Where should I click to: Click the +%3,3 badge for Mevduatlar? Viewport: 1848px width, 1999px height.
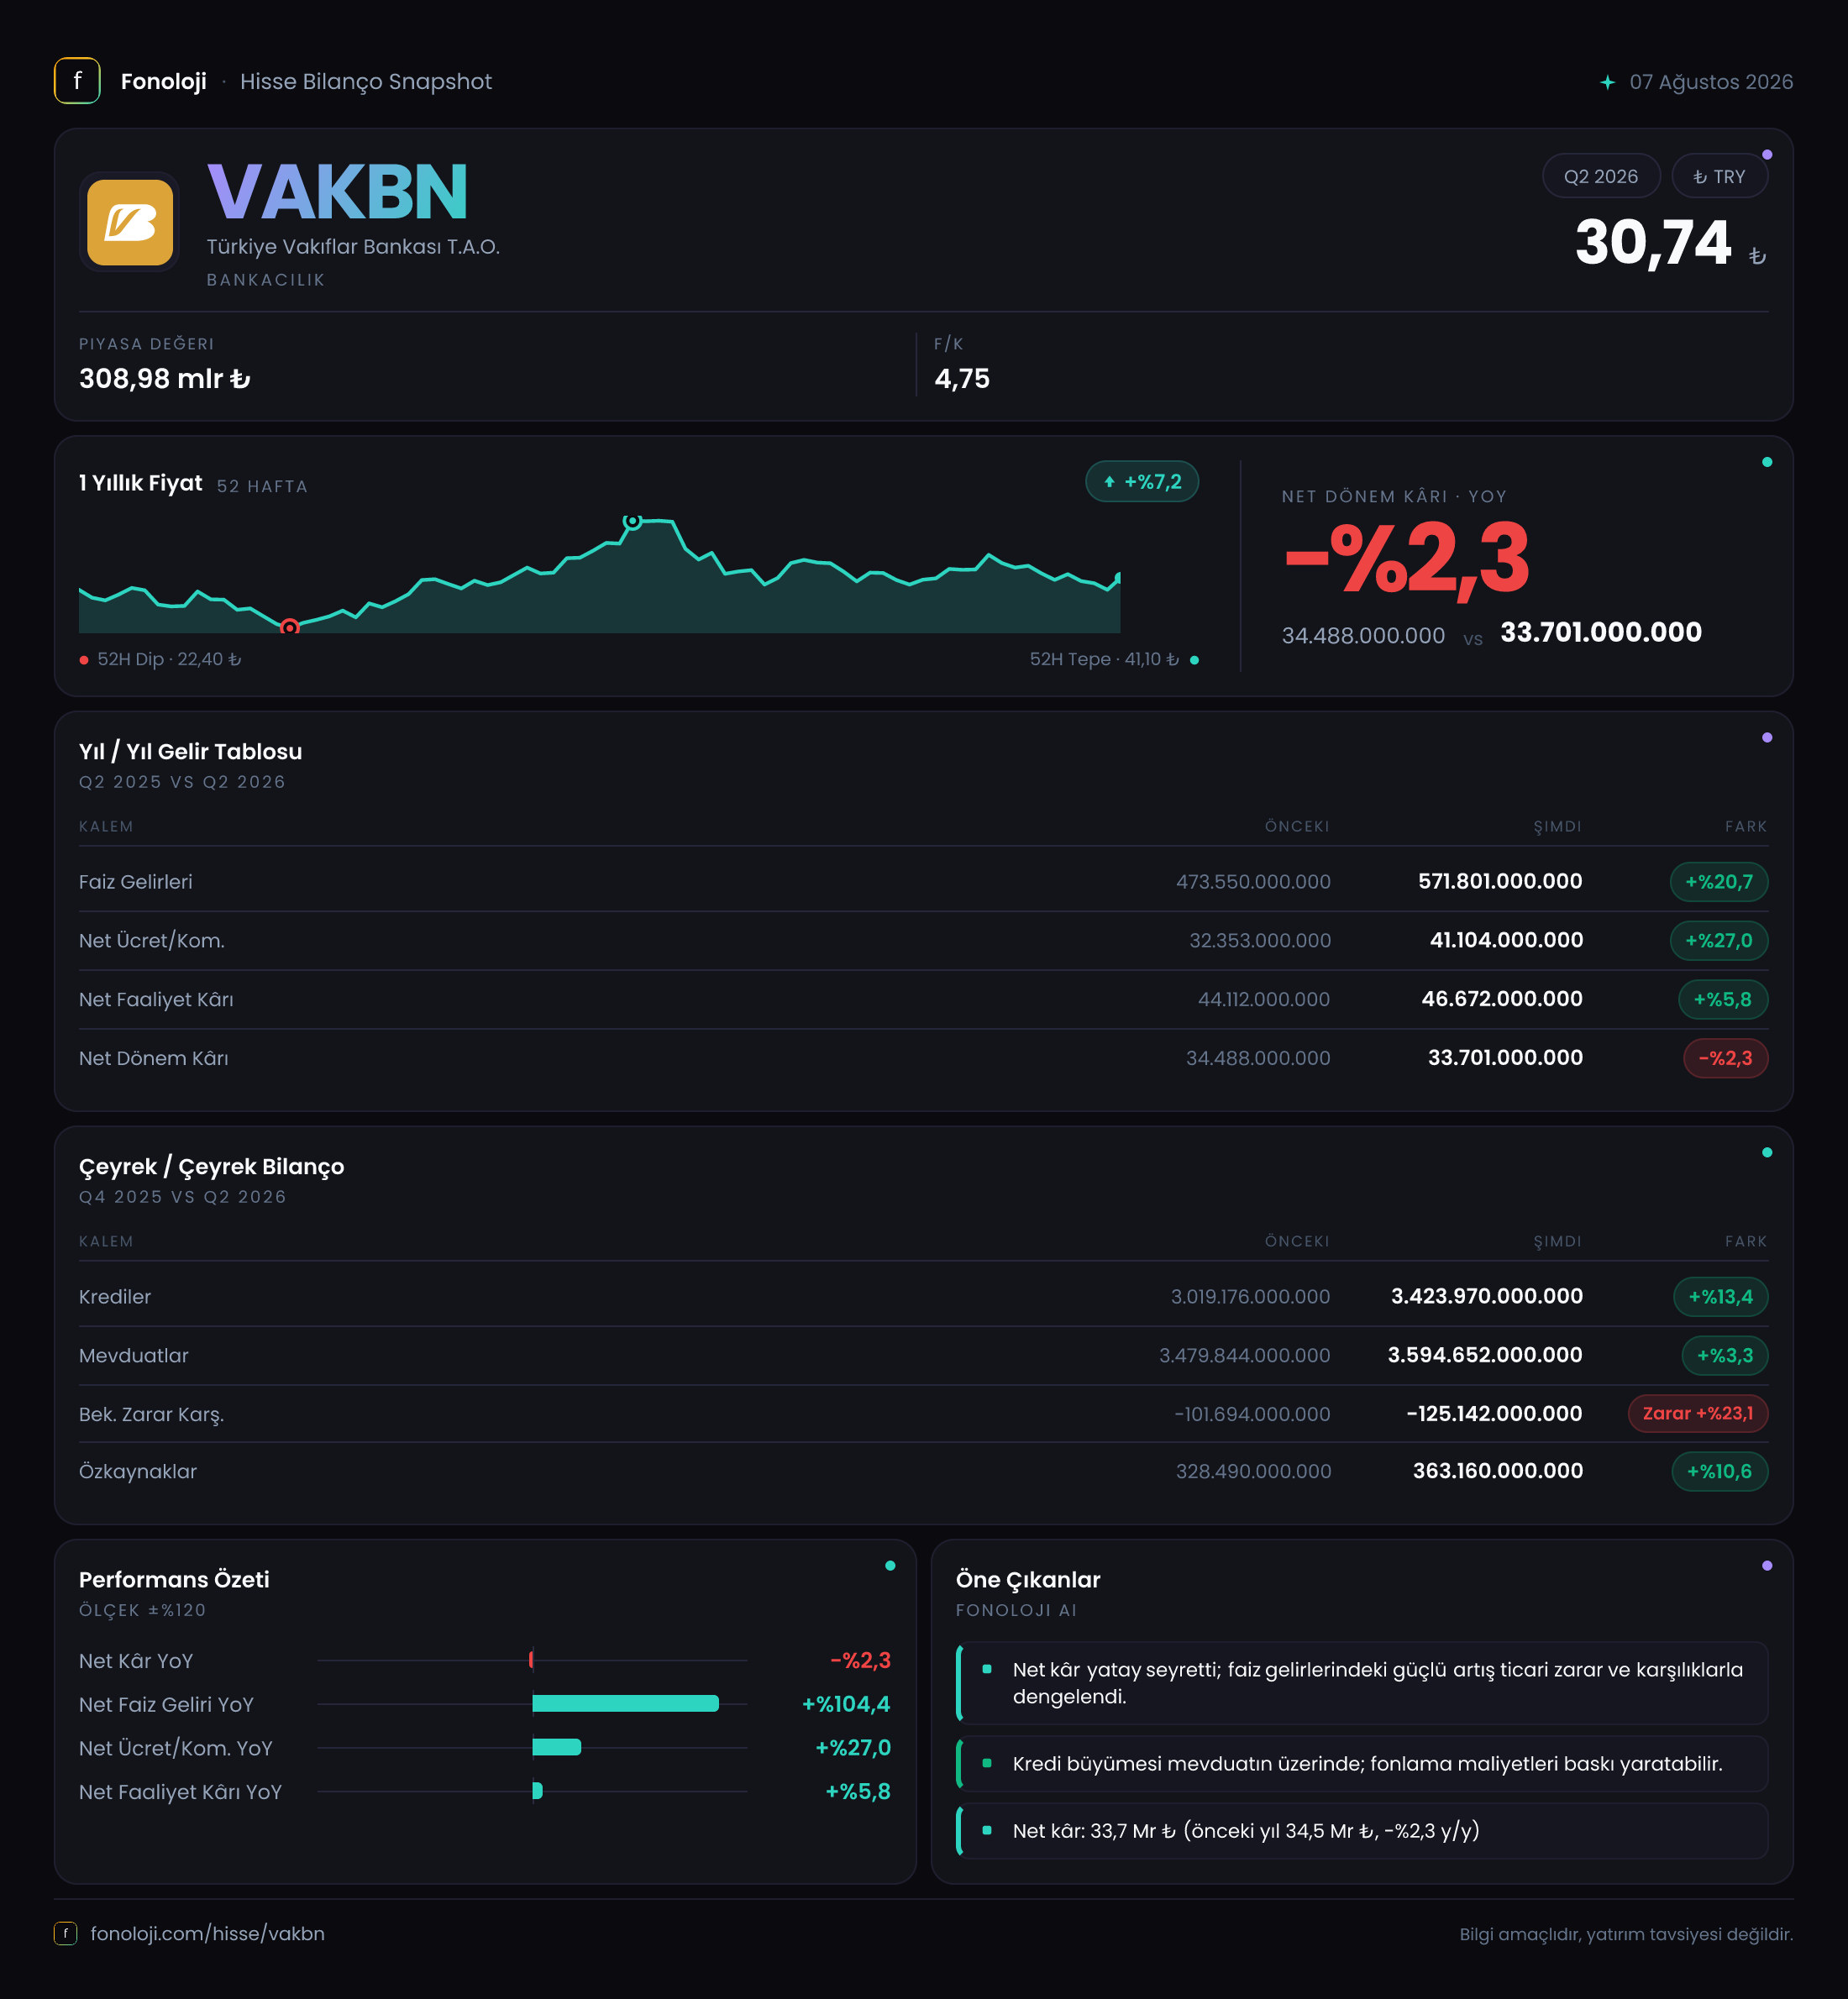[x=1724, y=1356]
